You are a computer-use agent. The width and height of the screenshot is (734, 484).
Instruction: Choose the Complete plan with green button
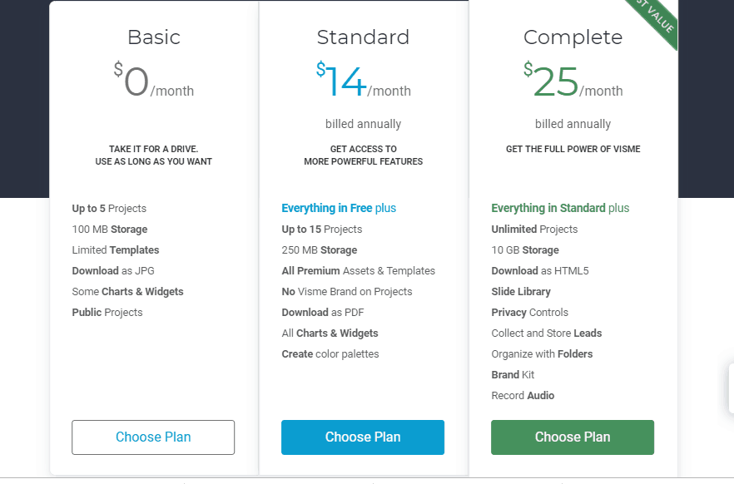[573, 437]
